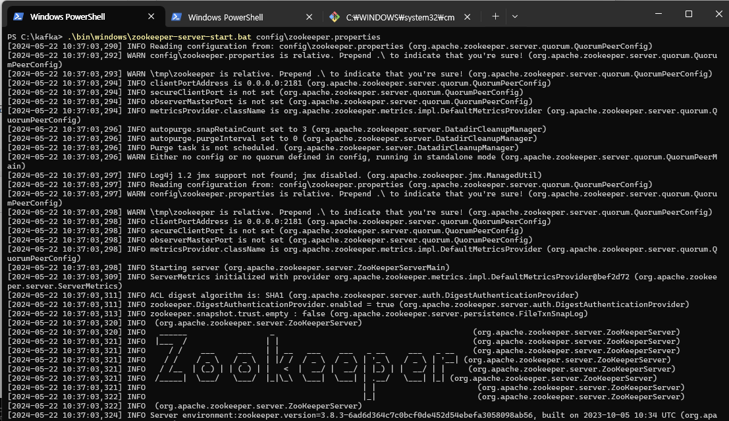Click the 'PS C:\kafka>' prompt
The width and height of the screenshot is (729, 421).
pos(35,37)
